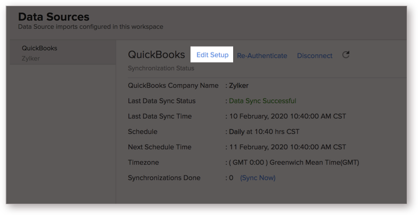
Task: Click the Data Sources page title
Action: coord(53,17)
